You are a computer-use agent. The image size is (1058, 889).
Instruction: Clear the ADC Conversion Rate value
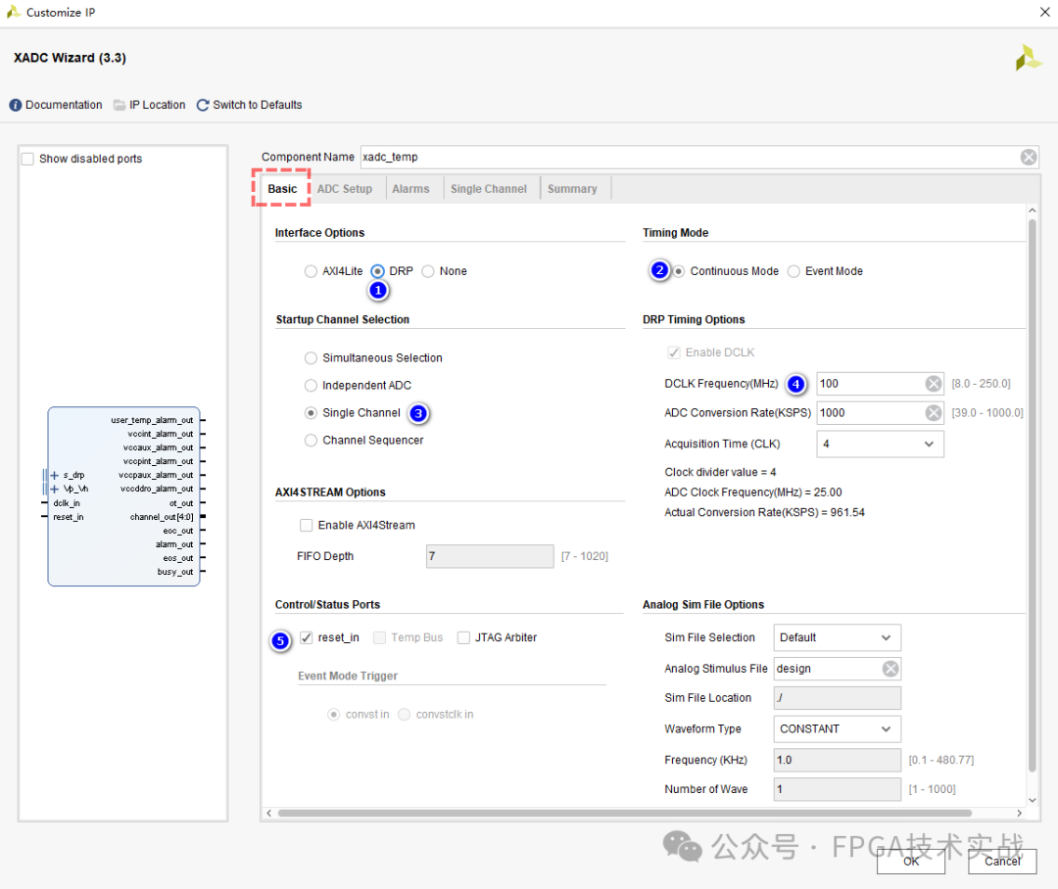pyautogui.click(x=934, y=413)
